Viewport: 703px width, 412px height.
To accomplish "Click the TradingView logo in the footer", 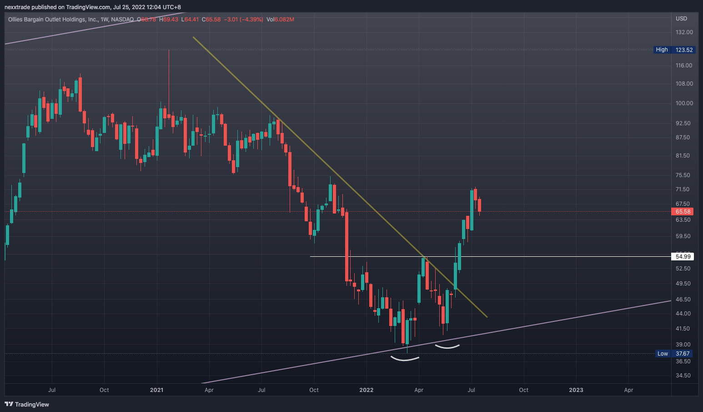I will (27, 404).
